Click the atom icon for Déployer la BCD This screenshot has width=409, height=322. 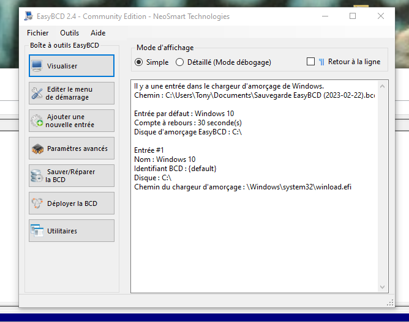(37, 203)
